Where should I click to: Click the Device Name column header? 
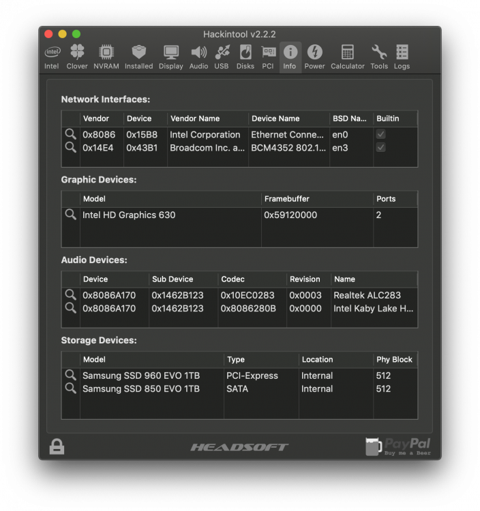click(289, 119)
